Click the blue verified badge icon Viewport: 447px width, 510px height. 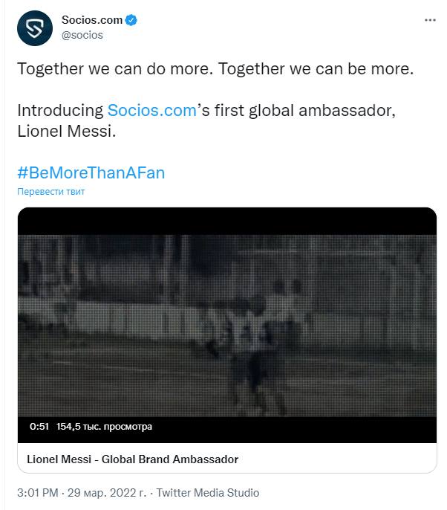[131, 20]
